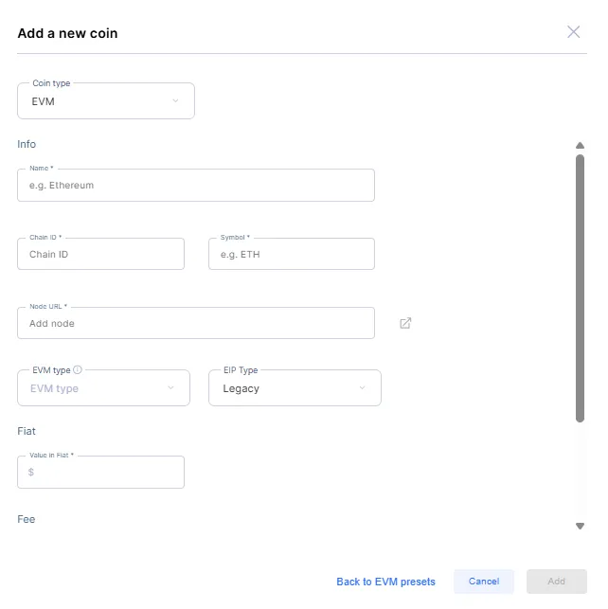
Task: Open external link icon beside Node URL
Action: (x=405, y=323)
